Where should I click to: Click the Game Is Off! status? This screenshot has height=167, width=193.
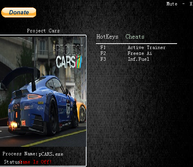36,162
